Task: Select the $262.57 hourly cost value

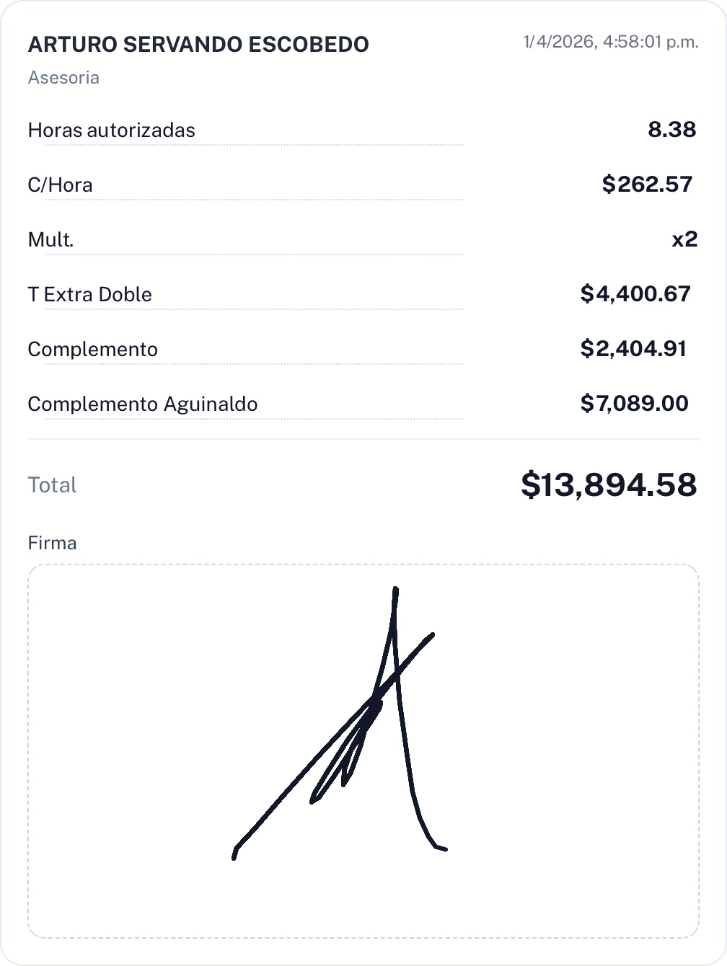Action: pyautogui.click(x=647, y=185)
